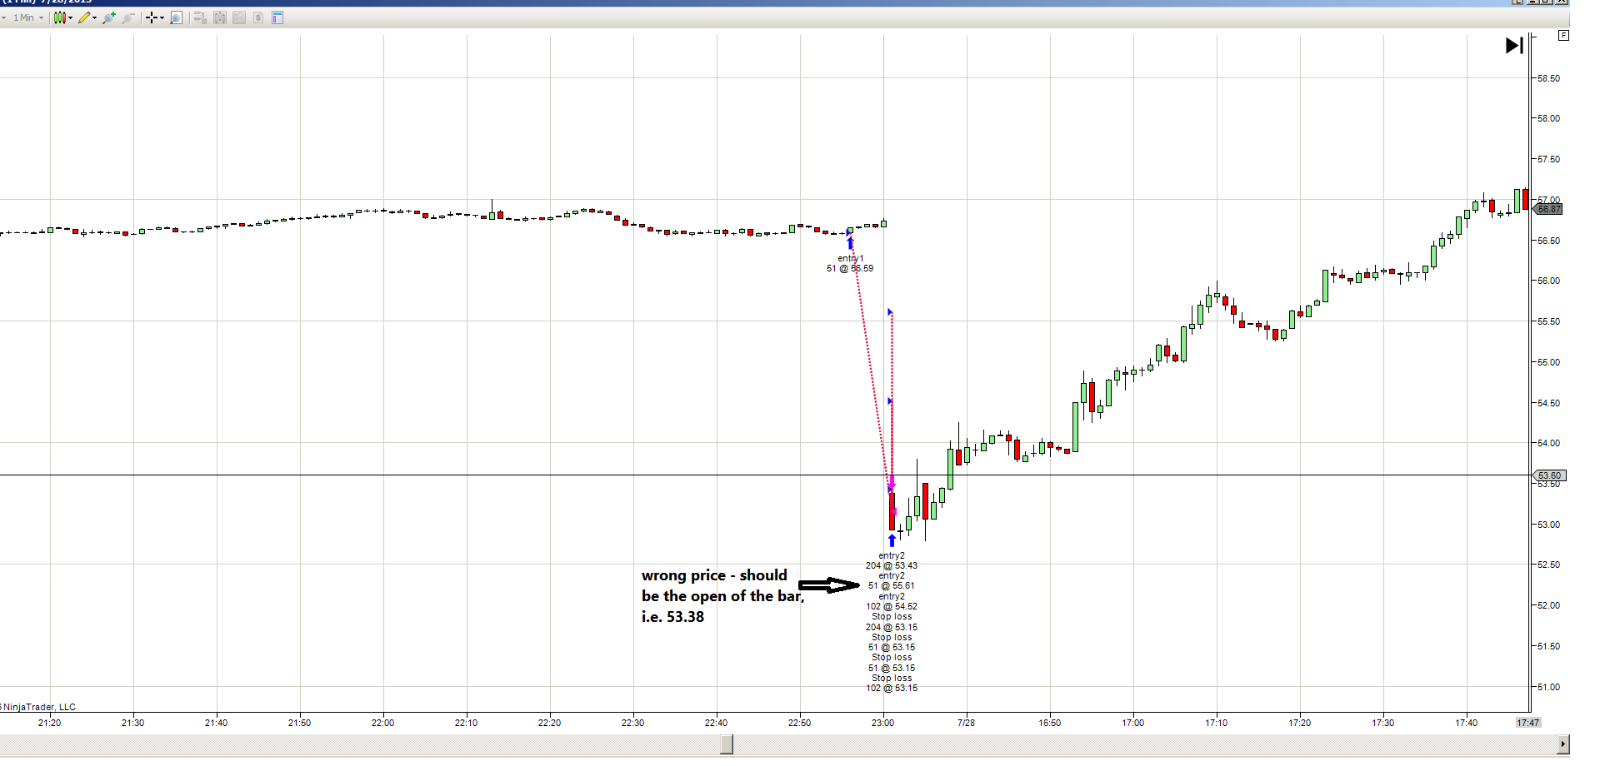This screenshot has height=766, width=1600.
Task: Click the 'wrong price - should' annotation text
Action: [714, 575]
